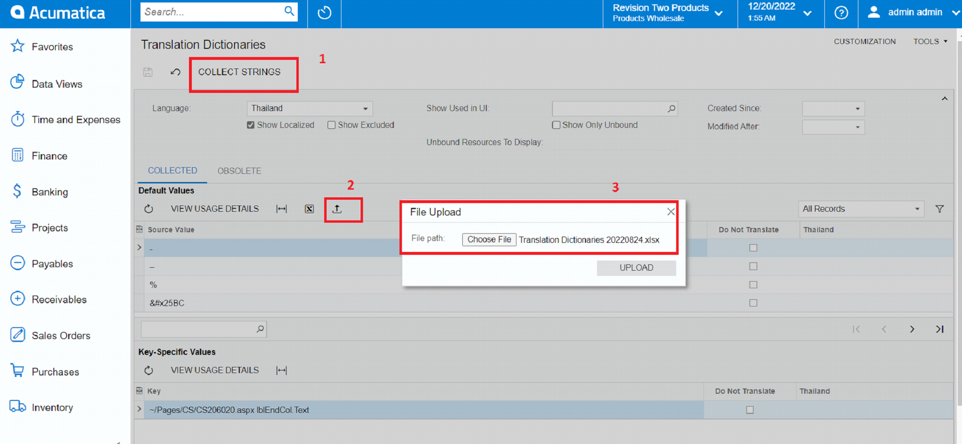The width and height of the screenshot is (962, 444).
Task: Switch to the COLLECTED tab
Action: pos(173,171)
